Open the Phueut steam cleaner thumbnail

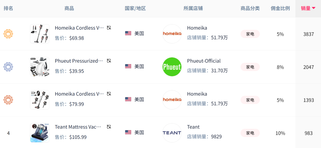click(x=40, y=67)
